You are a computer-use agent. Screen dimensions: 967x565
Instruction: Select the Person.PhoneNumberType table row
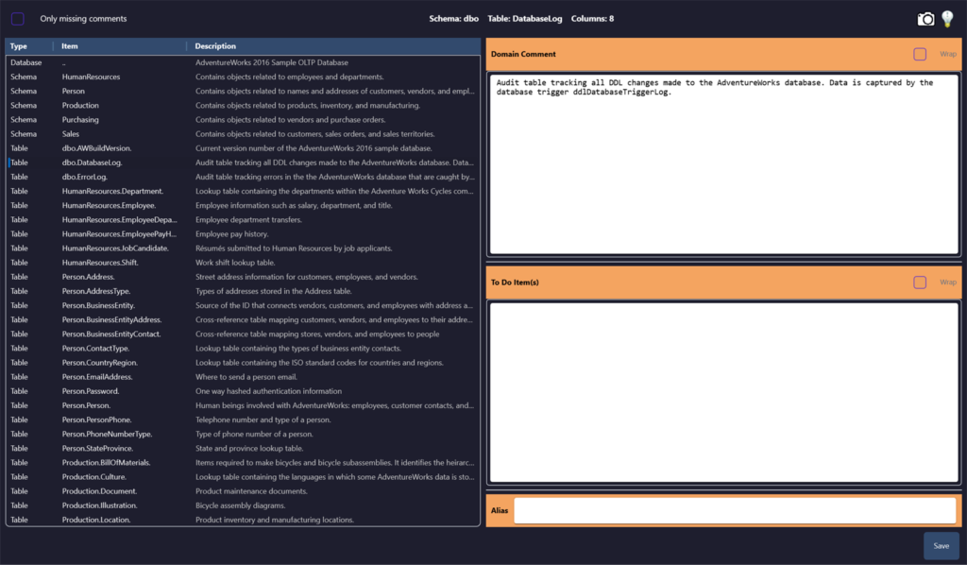tap(243, 434)
